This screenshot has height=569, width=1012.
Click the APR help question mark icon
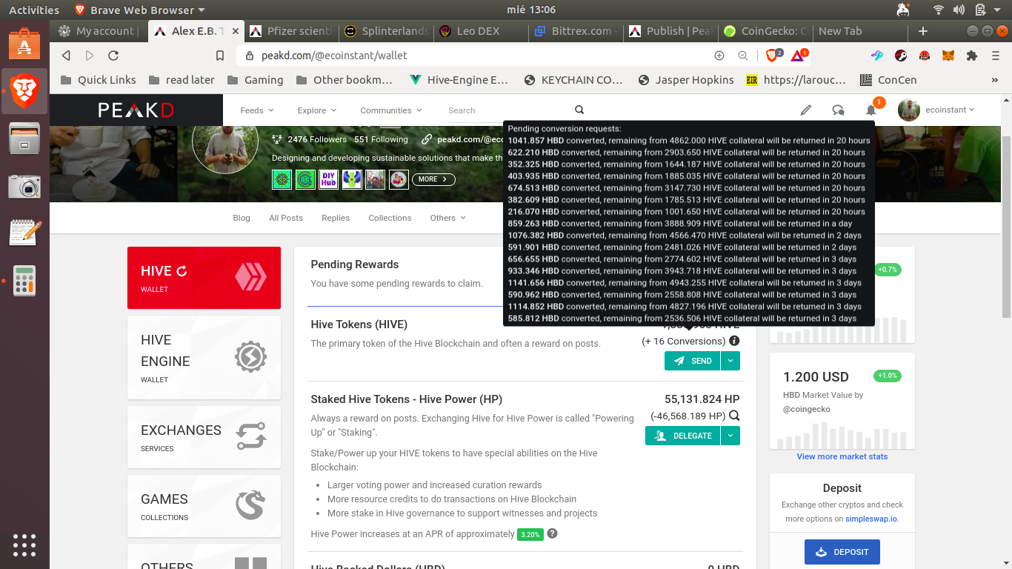coord(552,533)
